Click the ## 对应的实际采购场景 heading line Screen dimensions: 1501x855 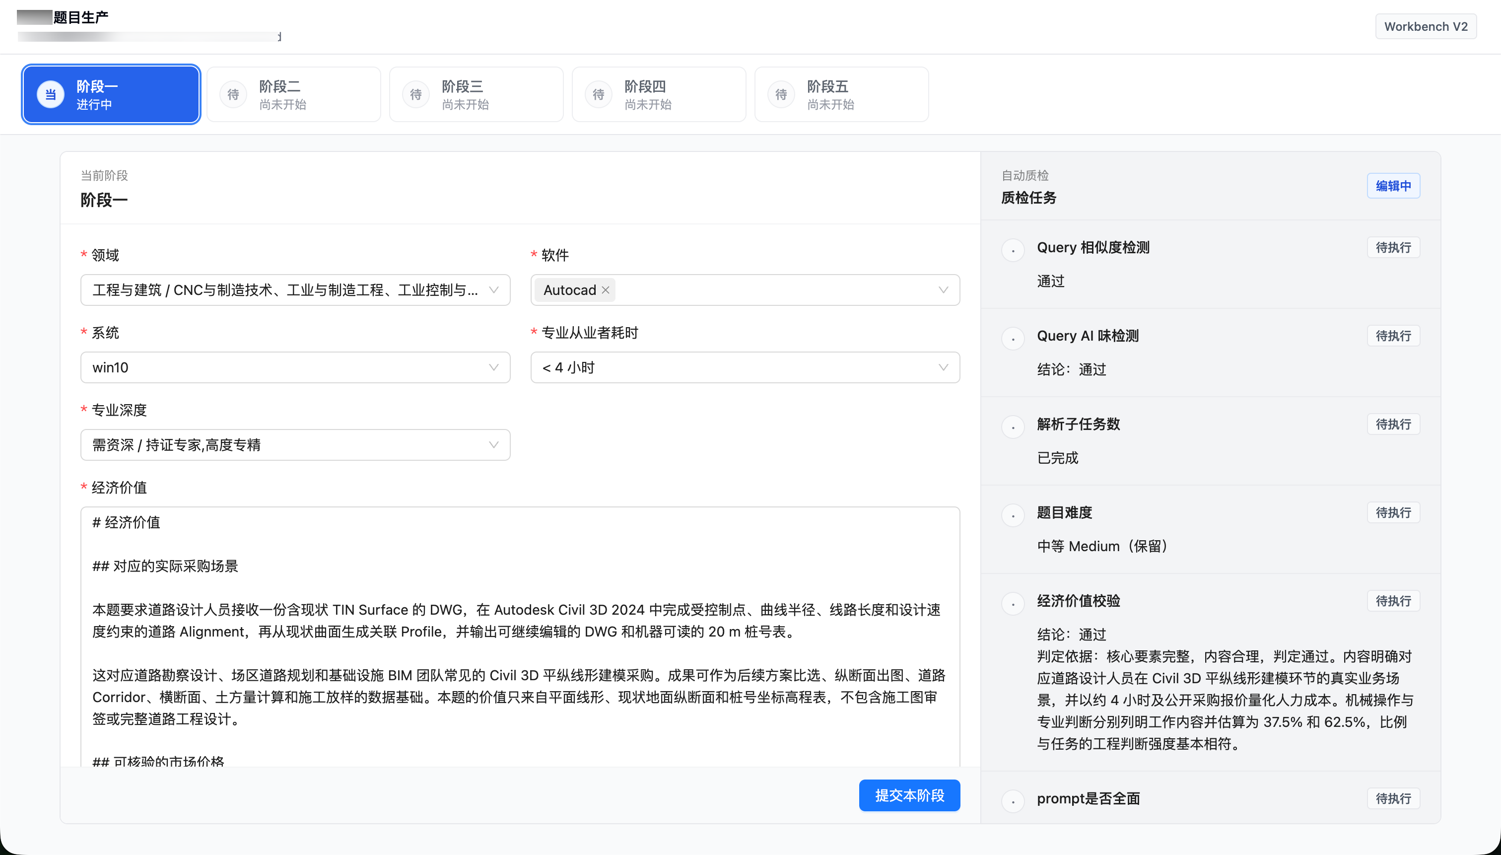point(165,566)
